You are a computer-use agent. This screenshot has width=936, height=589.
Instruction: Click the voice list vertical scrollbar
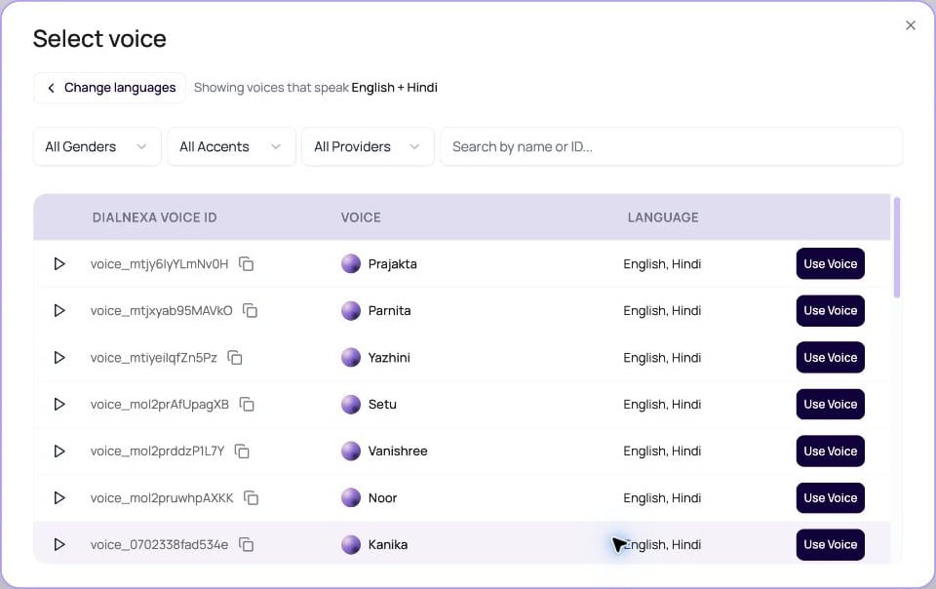[897, 247]
